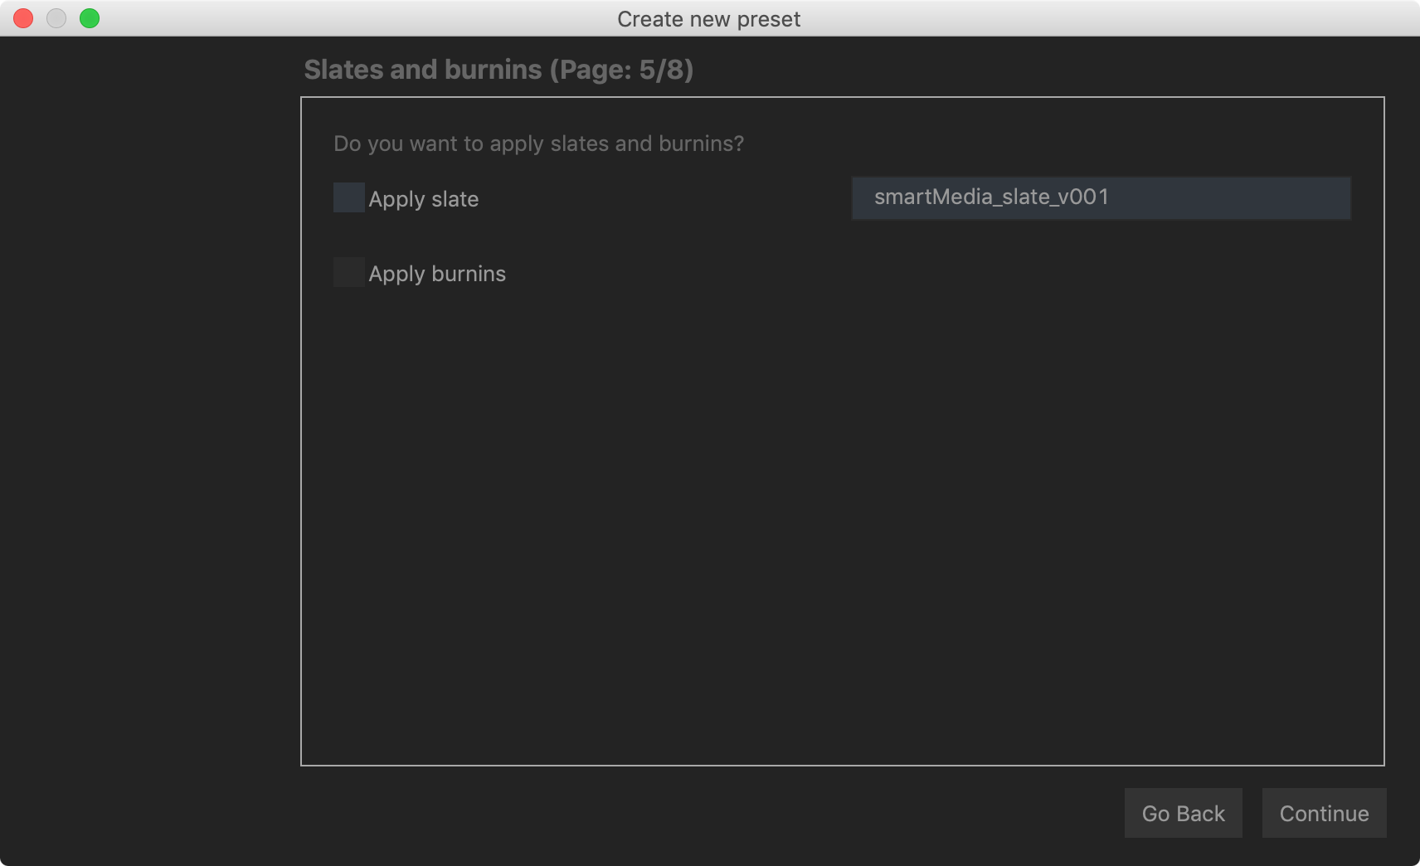Screen dimensions: 1420x866
Task: Click the slate name text smartMedia_slate_v001
Action: coord(991,197)
